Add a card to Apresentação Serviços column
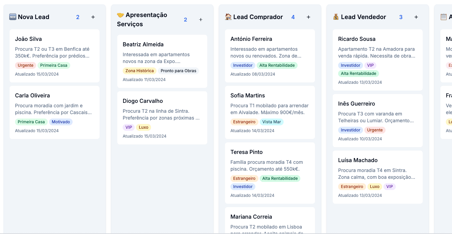The width and height of the screenshot is (452, 234). pyautogui.click(x=201, y=20)
